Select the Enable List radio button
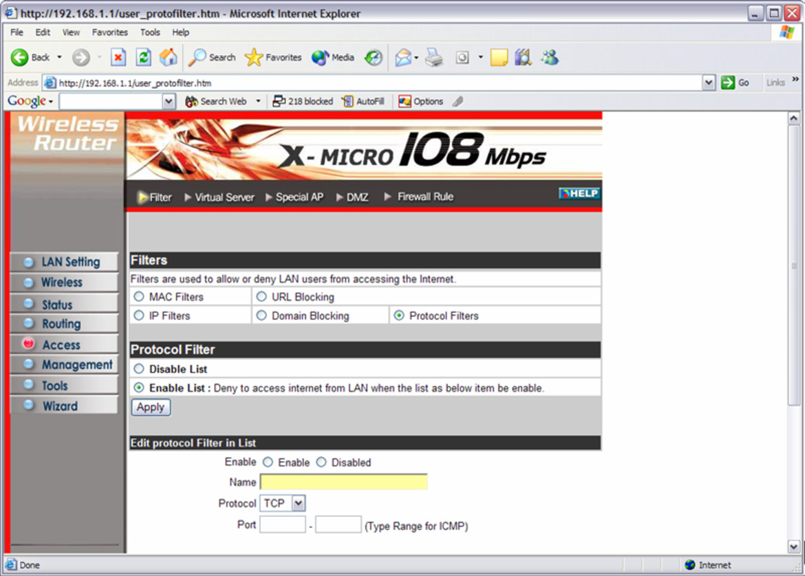This screenshot has width=805, height=576. [x=138, y=388]
